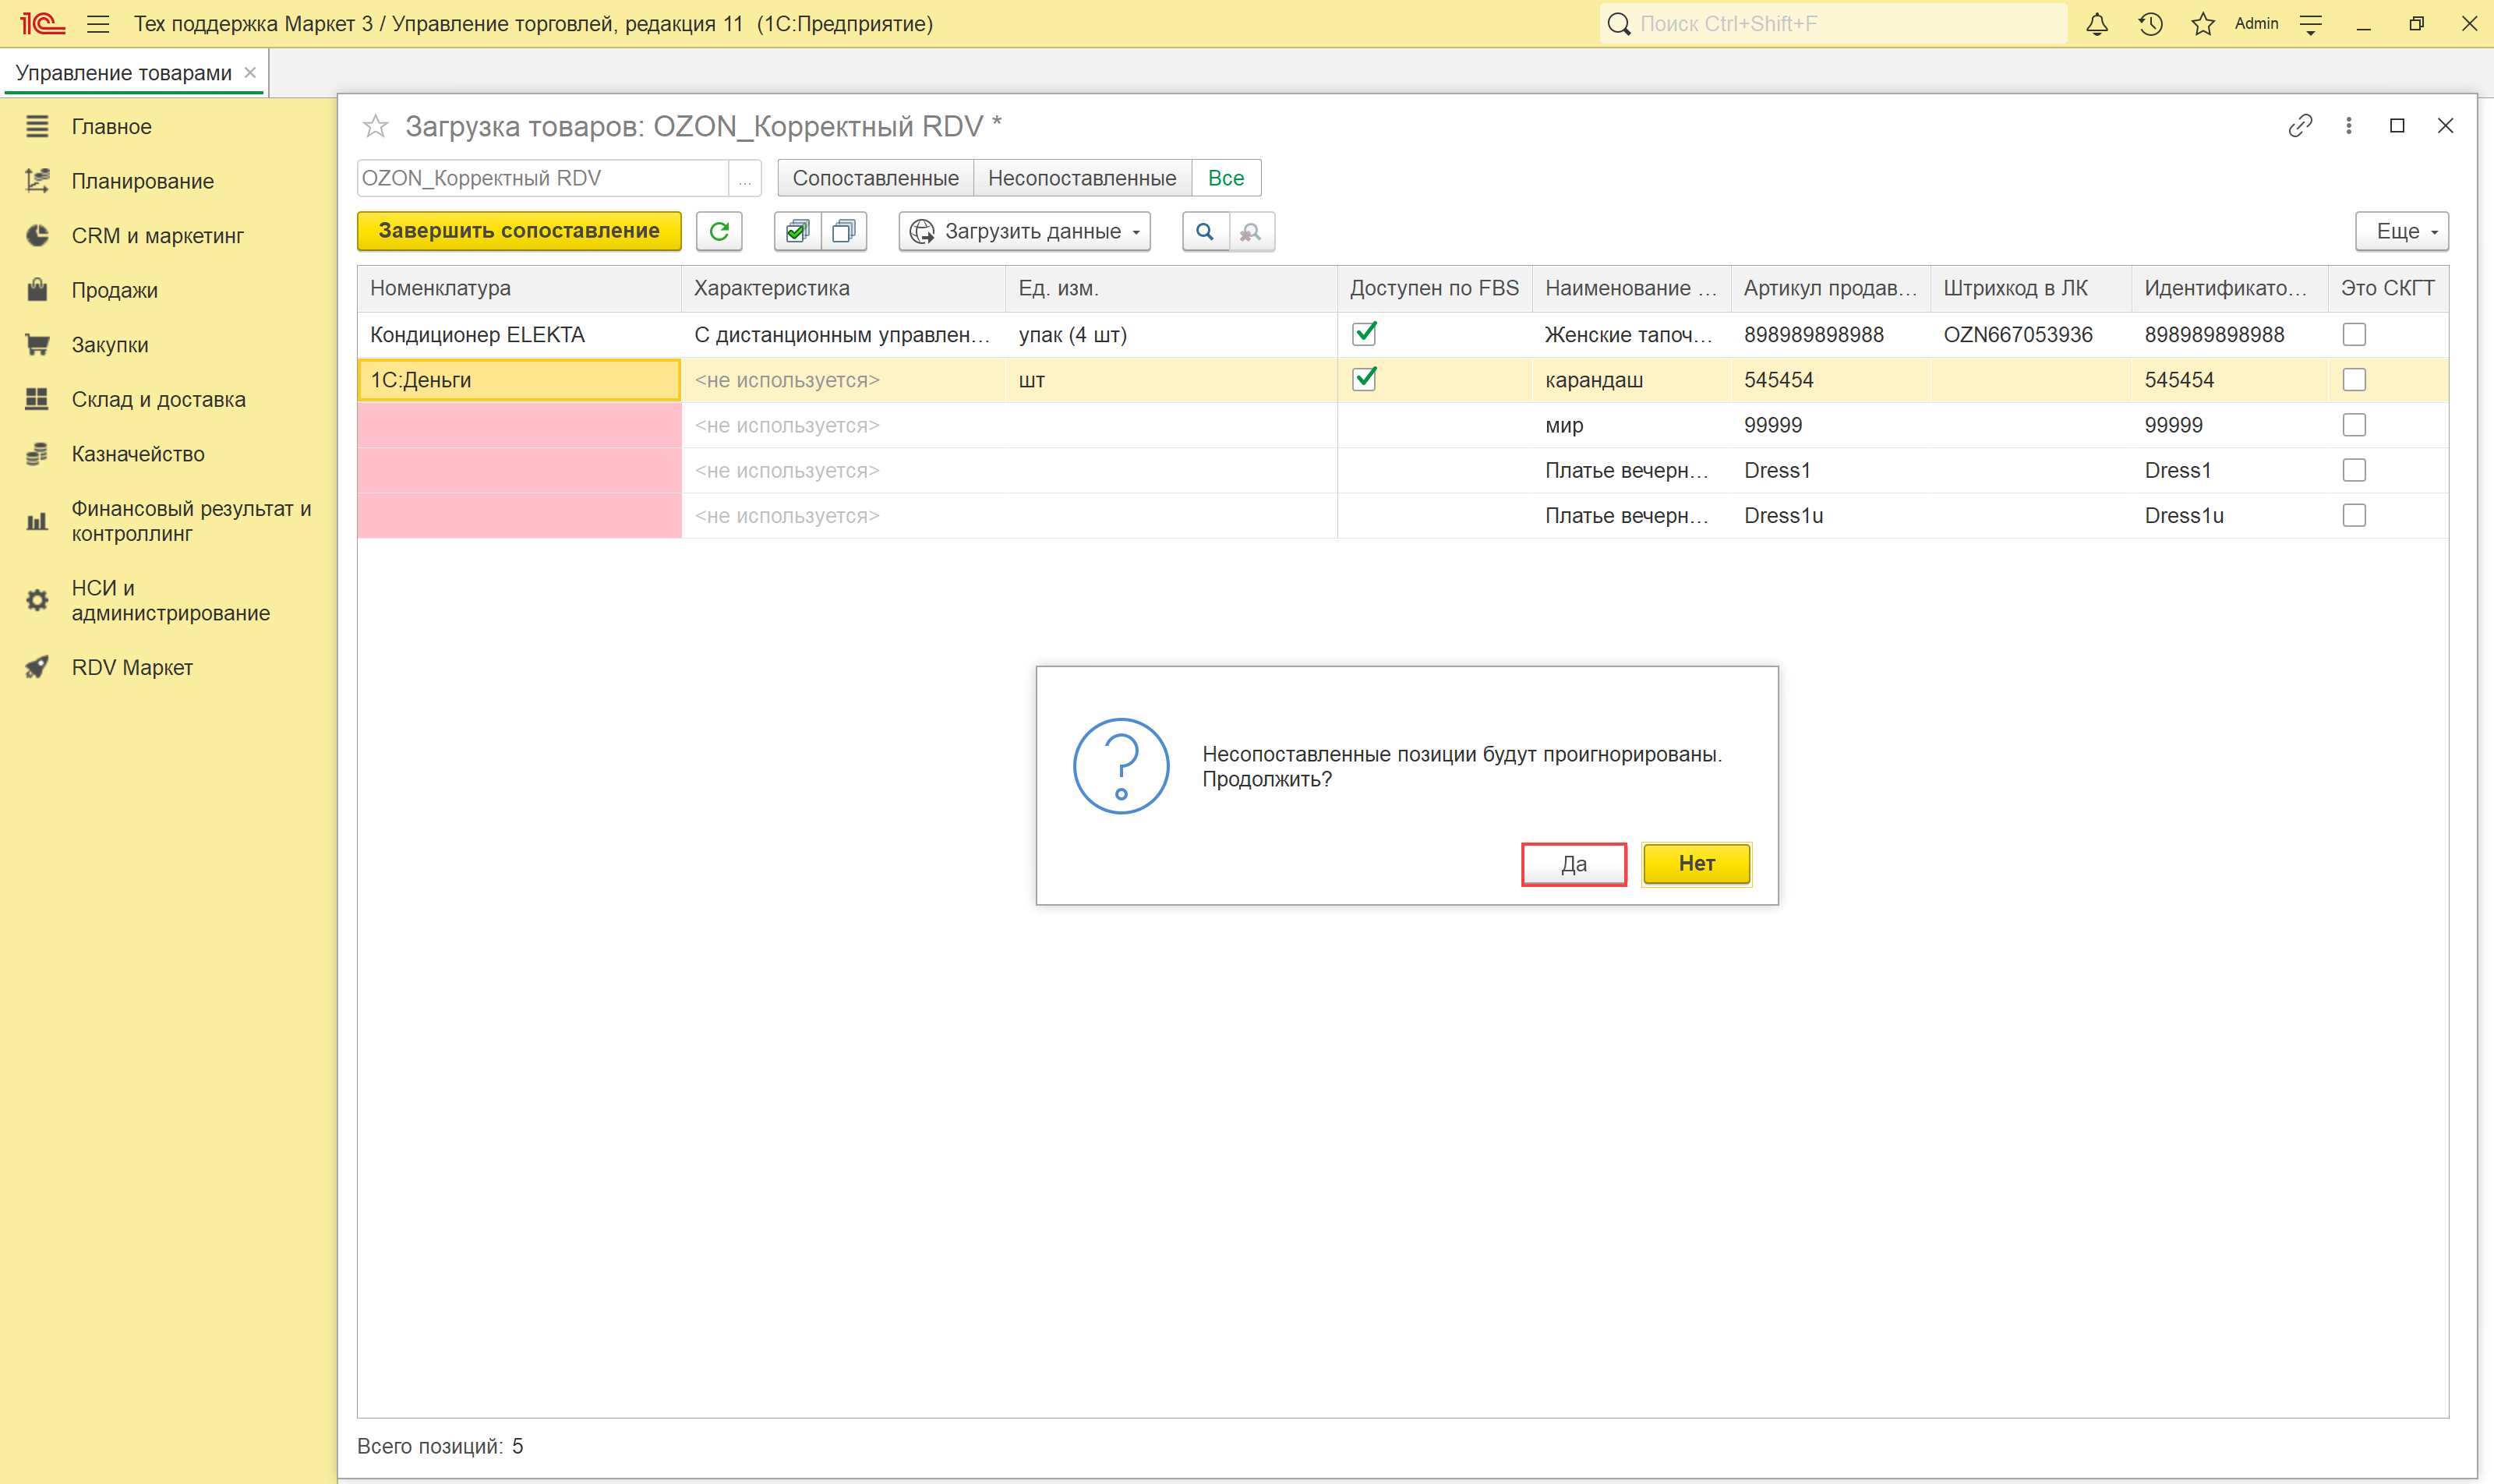Click the empty pink Номенклатура cell for 'мир'
Viewport: 2494px width, 1484px height.
coord(518,425)
